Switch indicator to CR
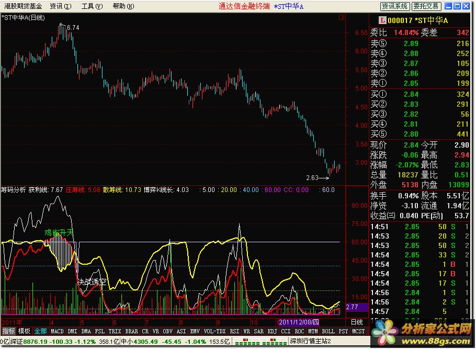 (x=145, y=331)
